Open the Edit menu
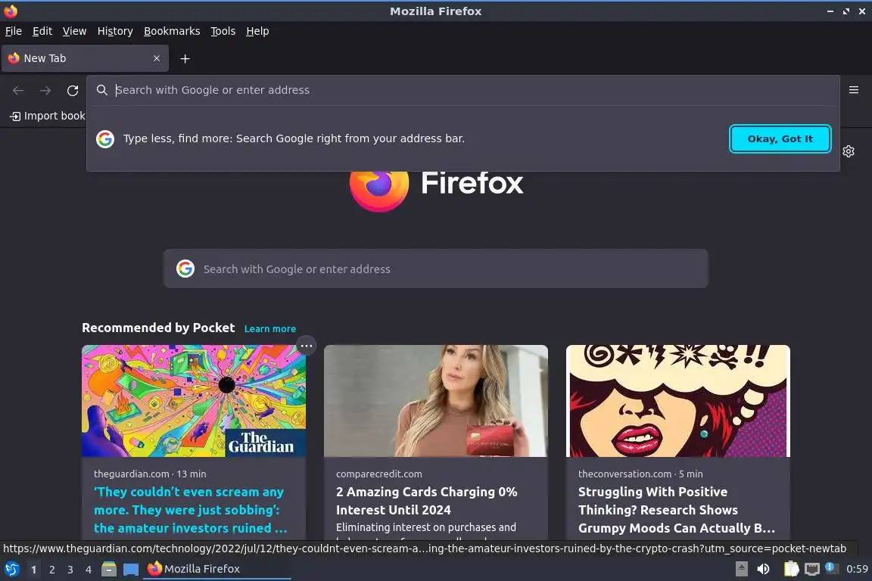This screenshot has width=872, height=581. (x=42, y=31)
